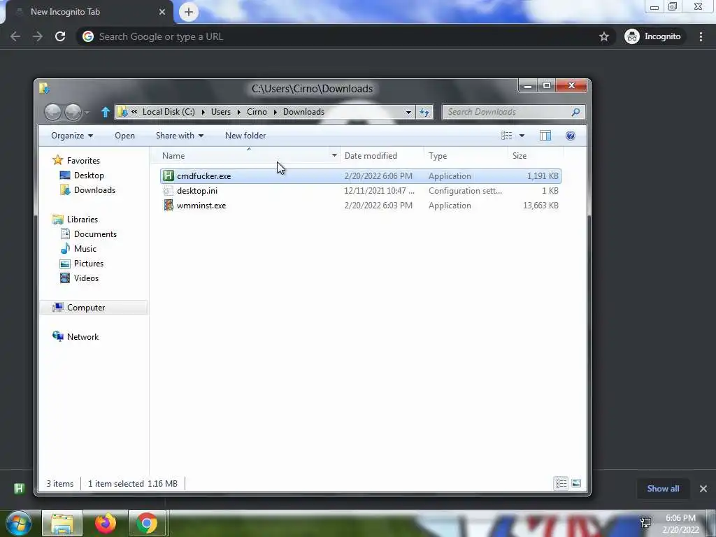The width and height of the screenshot is (716, 537).
Task: Open the Name column filter dropdown
Action: click(334, 156)
